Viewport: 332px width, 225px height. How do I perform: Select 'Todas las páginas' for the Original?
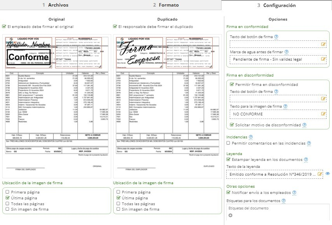point(7,204)
